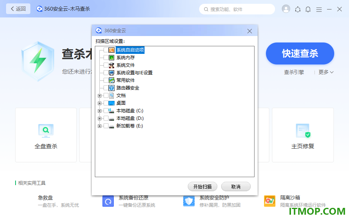Open the user account avatar
The width and height of the screenshot is (349, 220).
click(x=286, y=9)
